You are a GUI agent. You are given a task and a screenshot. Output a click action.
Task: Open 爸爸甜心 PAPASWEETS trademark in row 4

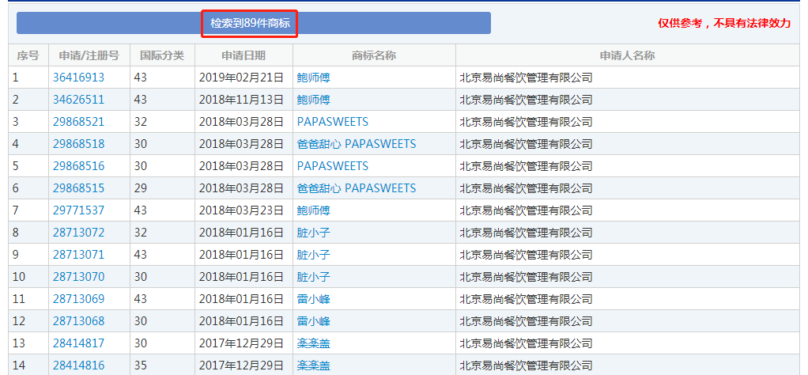(x=356, y=144)
